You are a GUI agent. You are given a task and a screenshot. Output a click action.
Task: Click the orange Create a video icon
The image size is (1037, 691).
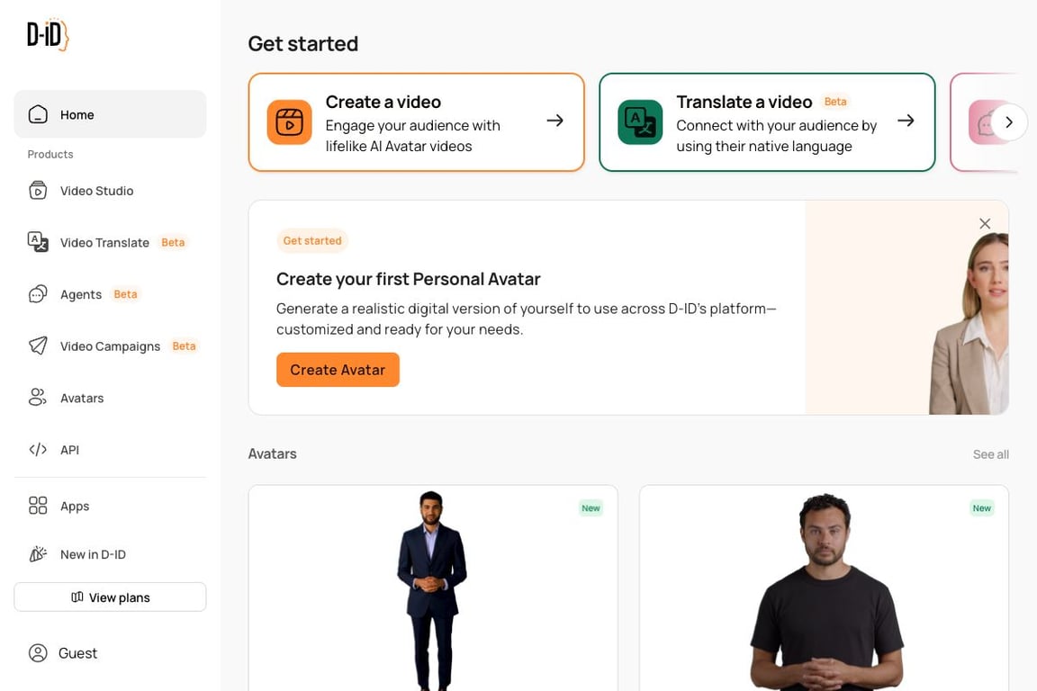click(x=289, y=122)
